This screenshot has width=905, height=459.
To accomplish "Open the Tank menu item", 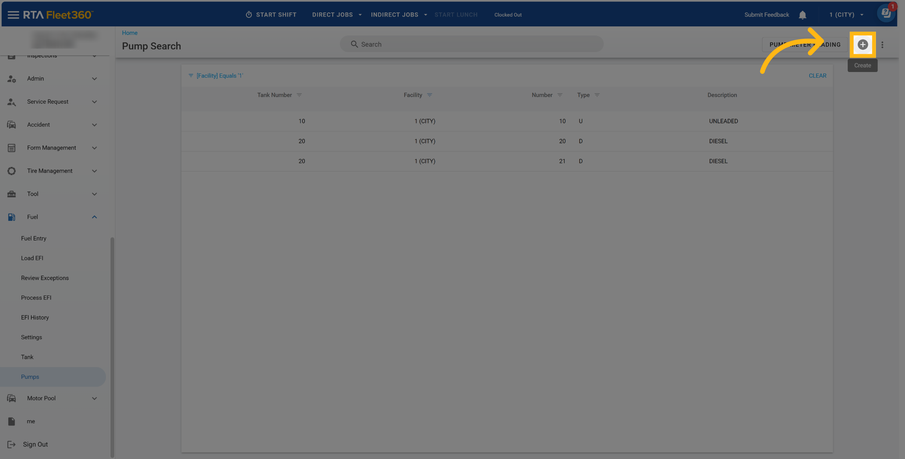I will click(x=27, y=357).
